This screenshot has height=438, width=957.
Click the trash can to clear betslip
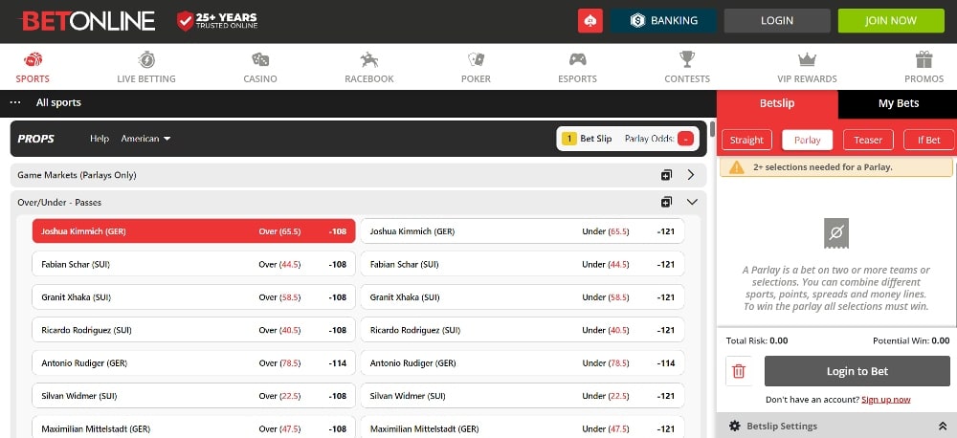click(739, 371)
